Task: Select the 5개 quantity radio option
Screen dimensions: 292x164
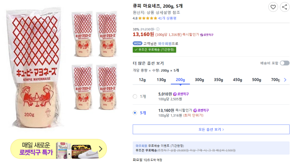Action: coord(135,113)
